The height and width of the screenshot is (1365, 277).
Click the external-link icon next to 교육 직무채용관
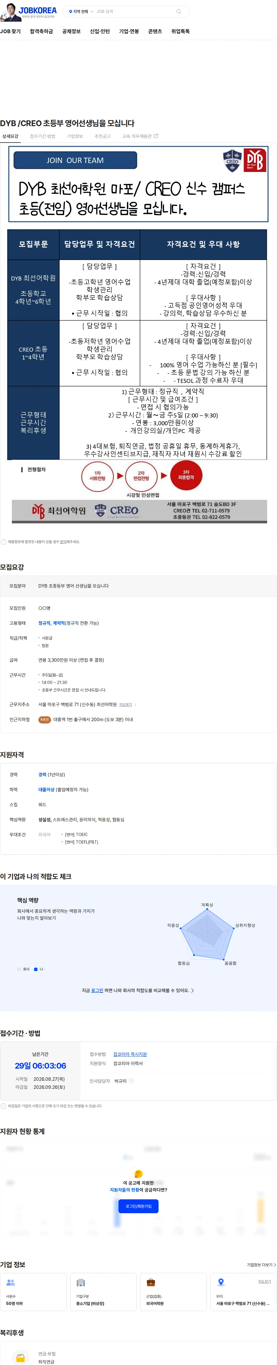click(x=156, y=136)
